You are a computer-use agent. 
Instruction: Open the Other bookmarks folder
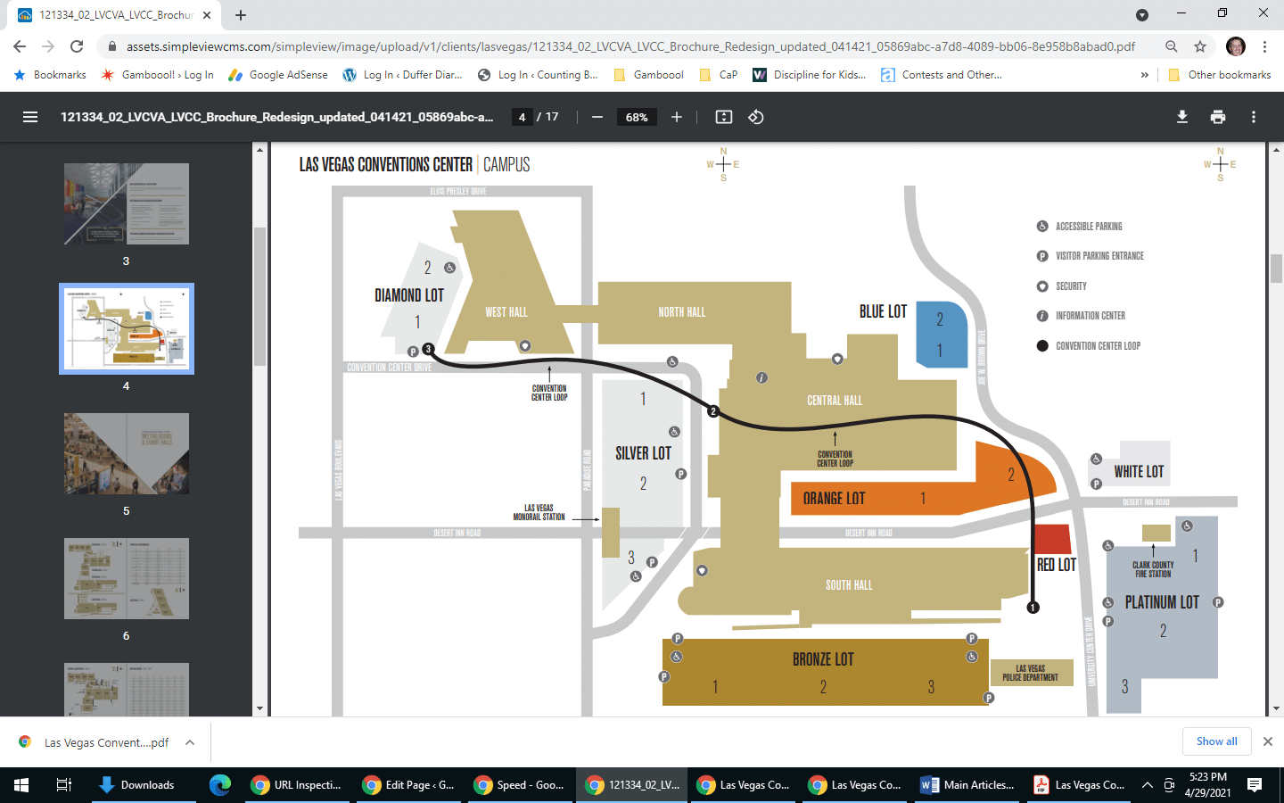tap(1219, 75)
